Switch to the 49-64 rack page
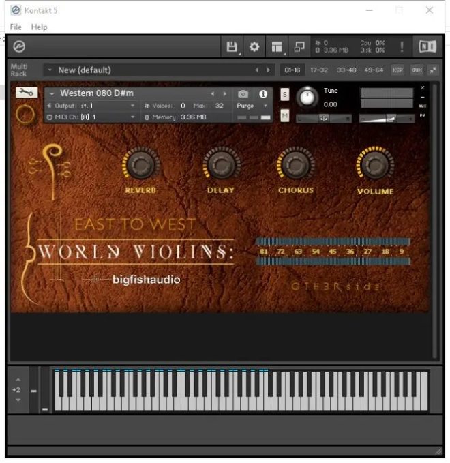450x463 pixels. tap(374, 70)
